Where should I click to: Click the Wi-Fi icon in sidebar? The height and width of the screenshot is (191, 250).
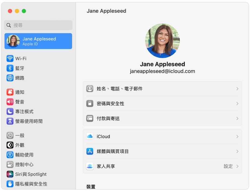pyautogui.click(x=10, y=58)
